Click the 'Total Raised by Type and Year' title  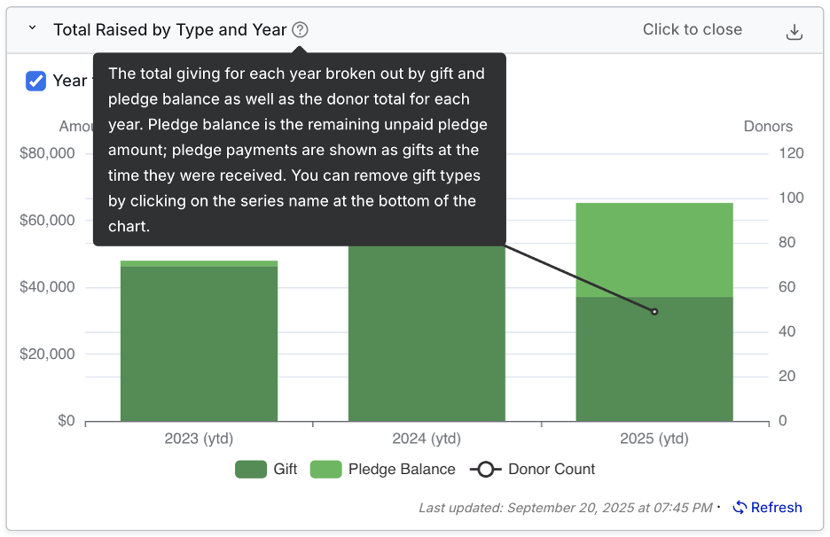[169, 30]
